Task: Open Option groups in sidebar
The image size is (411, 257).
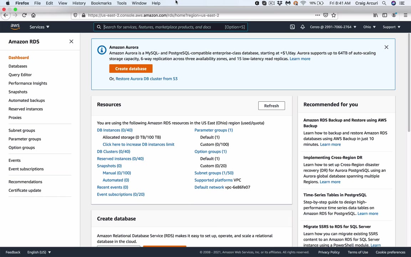Action: coord(21,147)
